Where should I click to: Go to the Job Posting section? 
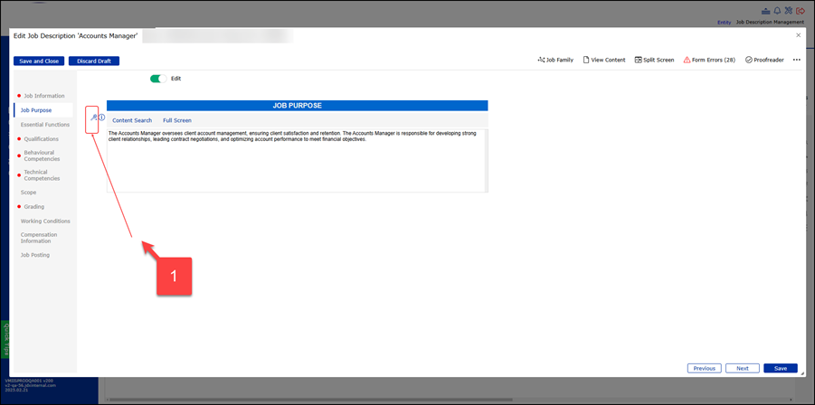pos(34,256)
